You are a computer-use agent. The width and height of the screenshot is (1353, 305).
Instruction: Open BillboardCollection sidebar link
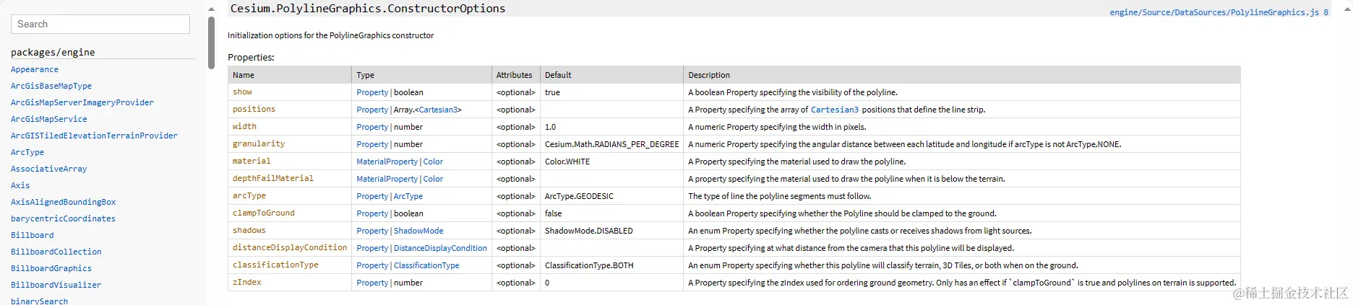(x=56, y=252)
